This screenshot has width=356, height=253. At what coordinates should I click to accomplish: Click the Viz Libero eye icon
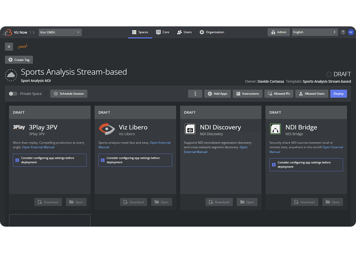point(107,129)
